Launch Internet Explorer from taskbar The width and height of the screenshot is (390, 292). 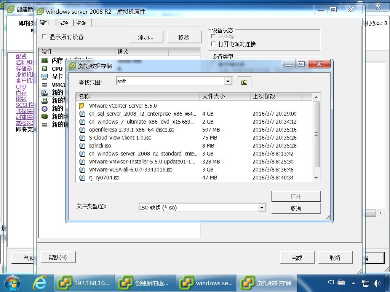40,283
